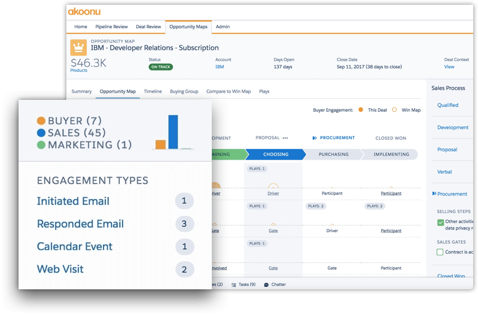Click the crown opportunity icon

78,47
